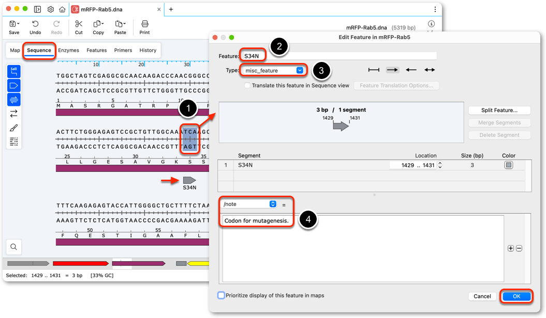Image resolution: width=546 pixels, height=318 pixels.
Task: Undo the last action in the toolbar
Action: point(35,24)
